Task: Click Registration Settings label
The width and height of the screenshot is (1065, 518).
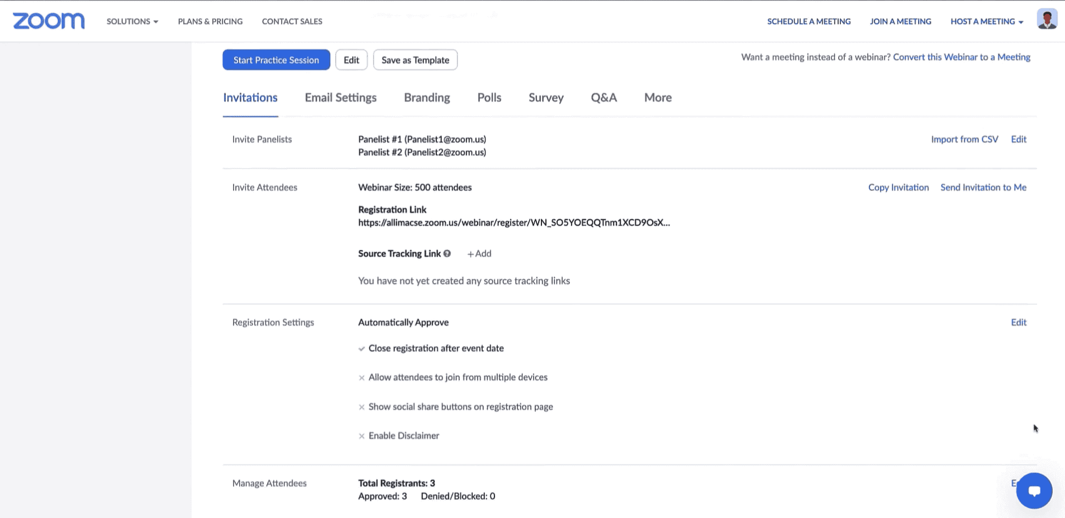Action: pos(273,323)
